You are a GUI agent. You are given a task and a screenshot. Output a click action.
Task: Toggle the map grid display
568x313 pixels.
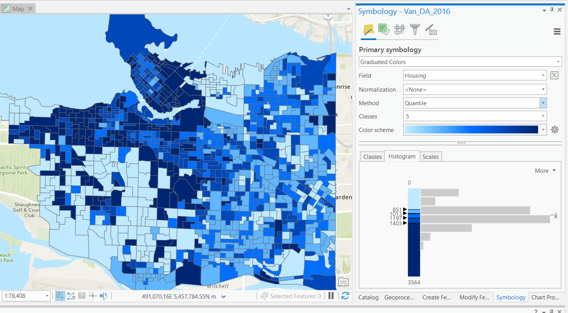coord(82,296)
